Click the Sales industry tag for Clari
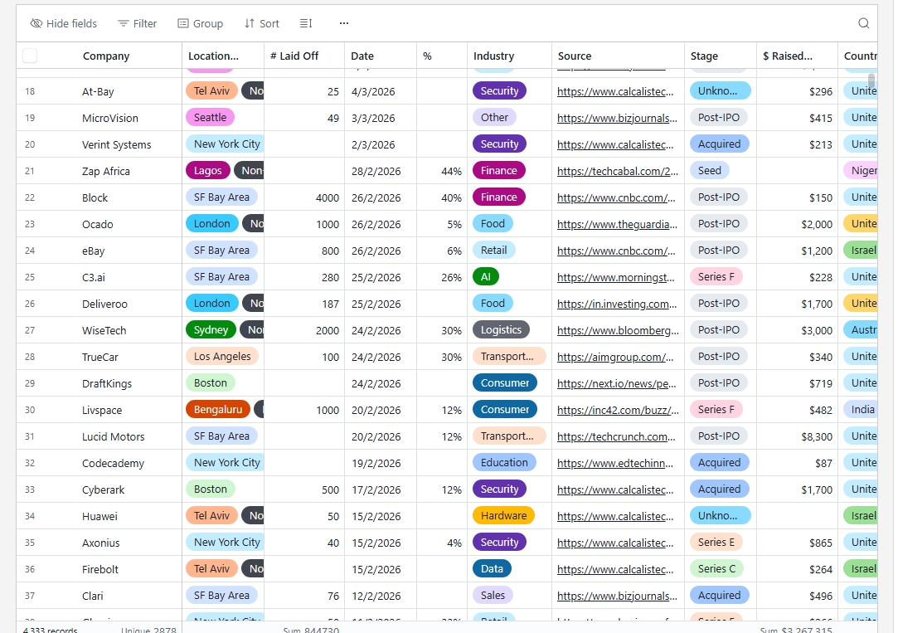 493,595
